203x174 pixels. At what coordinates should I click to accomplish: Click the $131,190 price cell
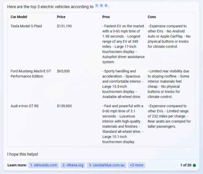(64, 26)
